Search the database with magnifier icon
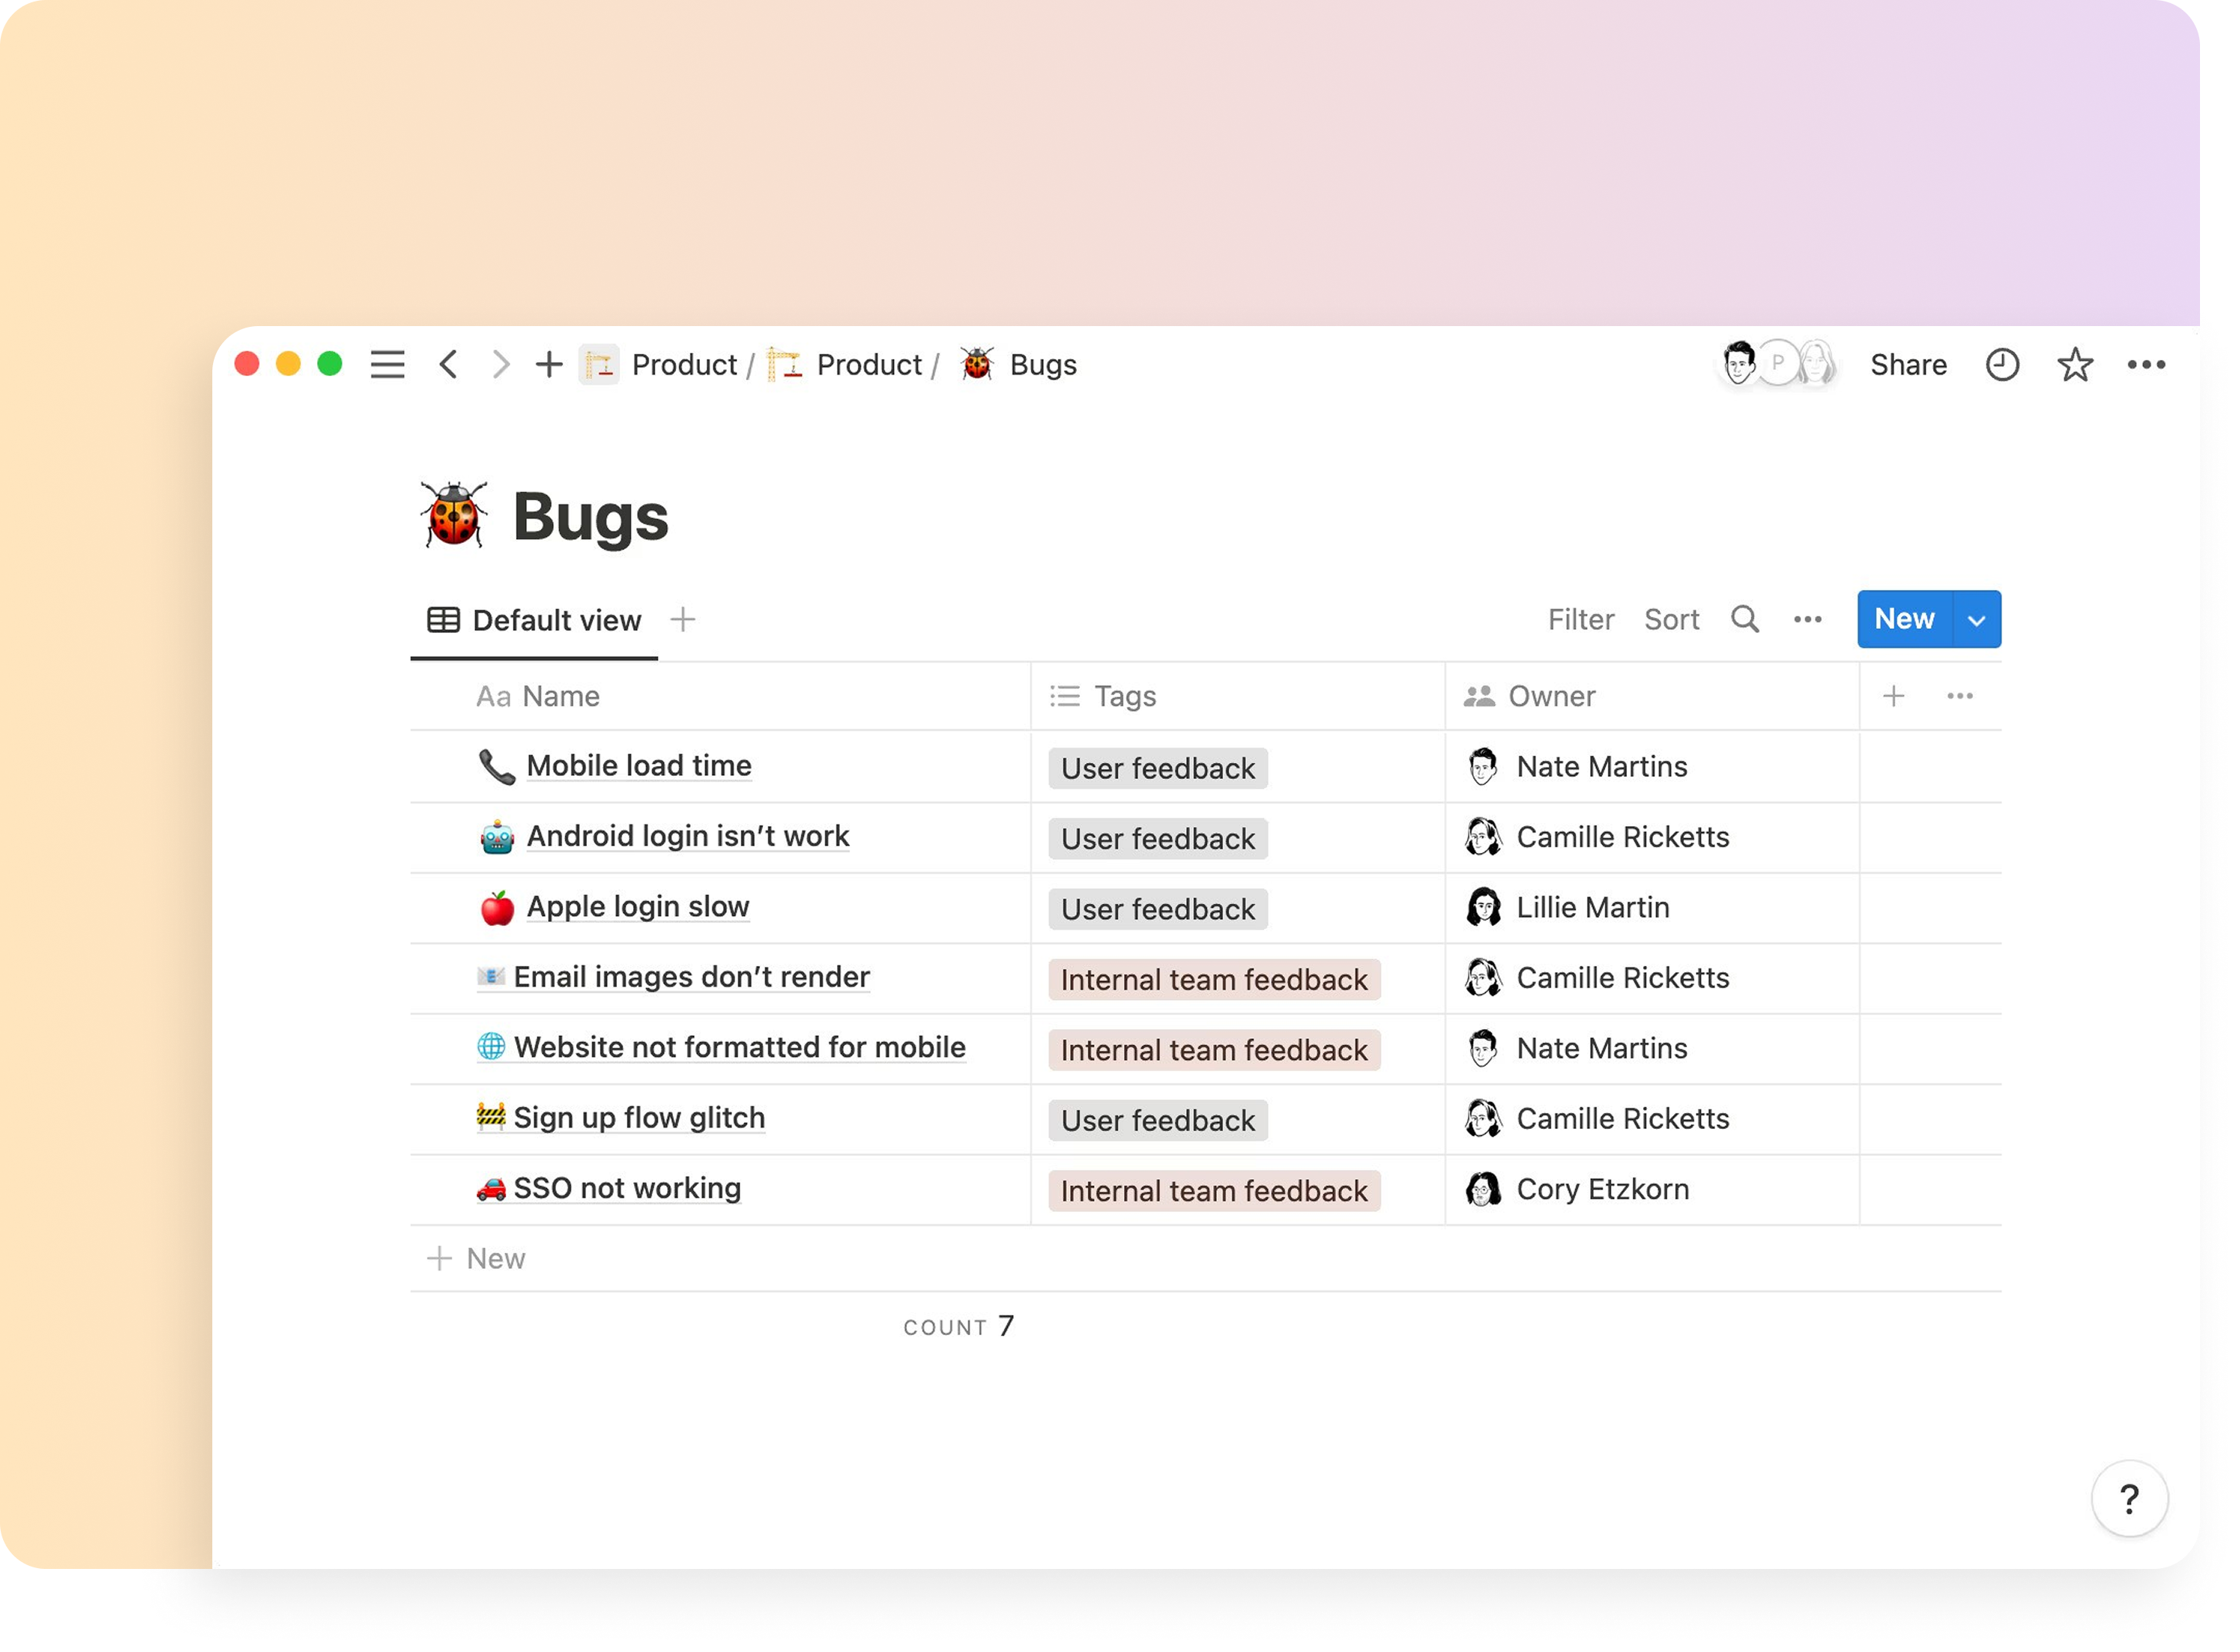The height and width of the screenshot is (1652, 2240). pyautogui.click(x=1746, y=619)
